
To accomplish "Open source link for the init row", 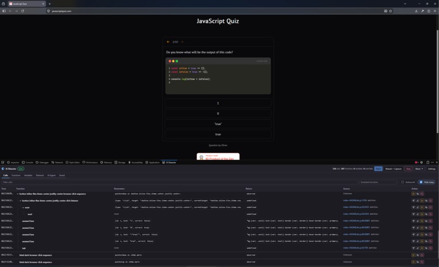I will pyautogui.click(x=355, y=248).
